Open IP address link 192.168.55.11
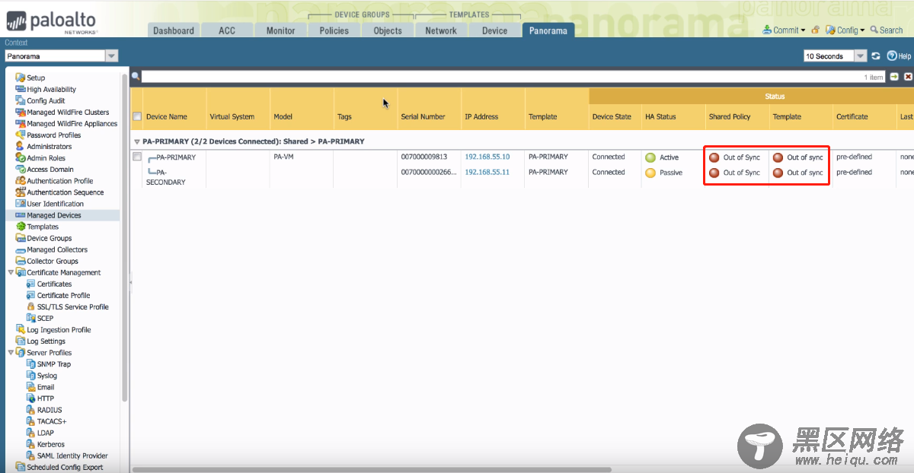 pyautogui.click(x=487, y=172)
